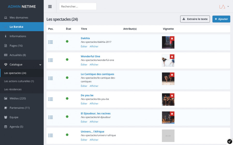Click the info icon beside Informations
Screen dimensions: 233x145
coord(6,36)
